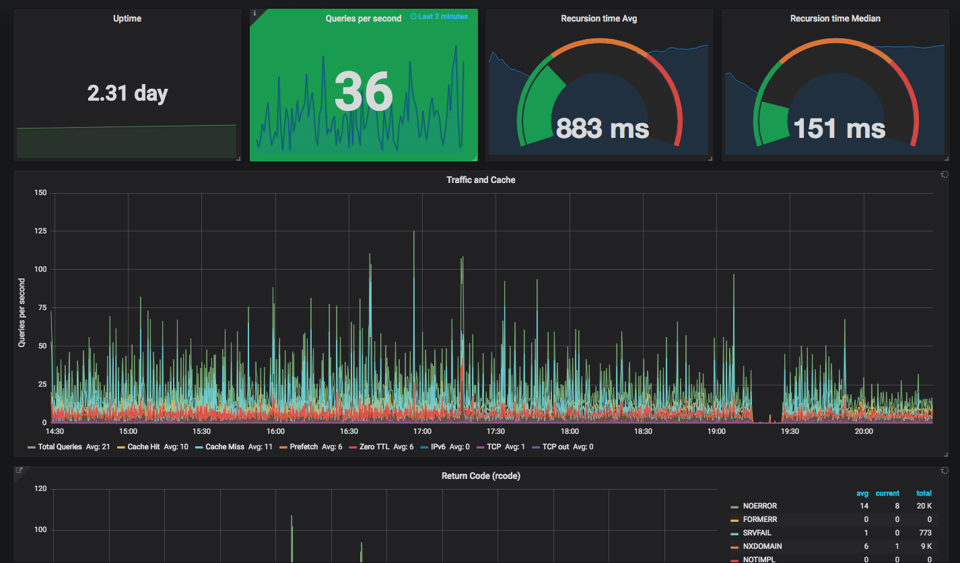Click the NOERROR total value 20 K

tap(924, 506)
